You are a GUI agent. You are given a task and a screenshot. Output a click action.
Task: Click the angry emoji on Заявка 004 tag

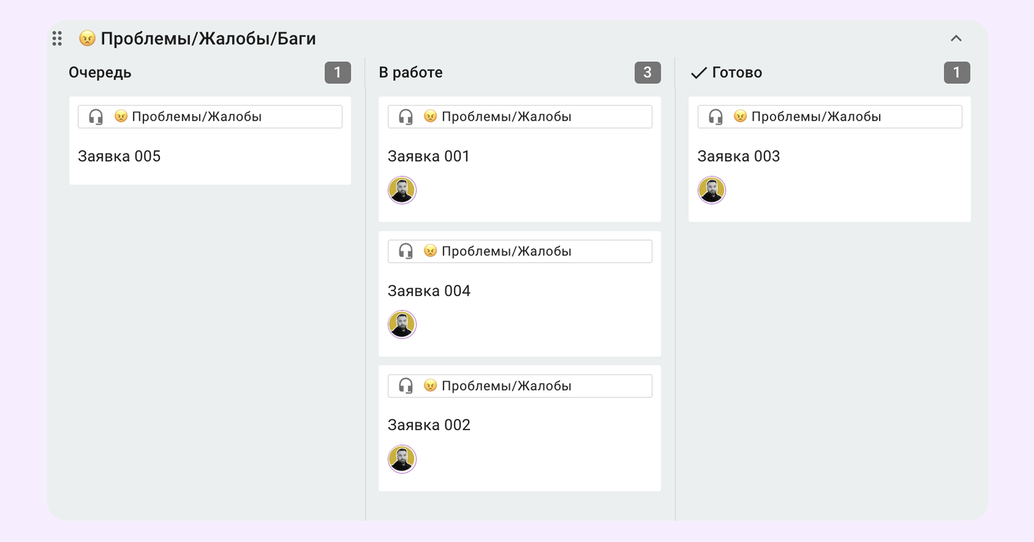[x=430, y=251]
